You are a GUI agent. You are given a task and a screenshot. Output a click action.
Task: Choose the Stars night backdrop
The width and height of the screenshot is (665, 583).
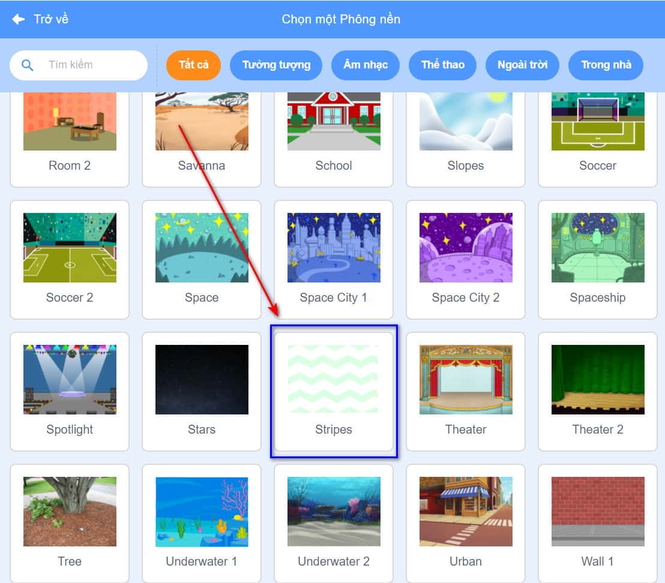(202, 391)
